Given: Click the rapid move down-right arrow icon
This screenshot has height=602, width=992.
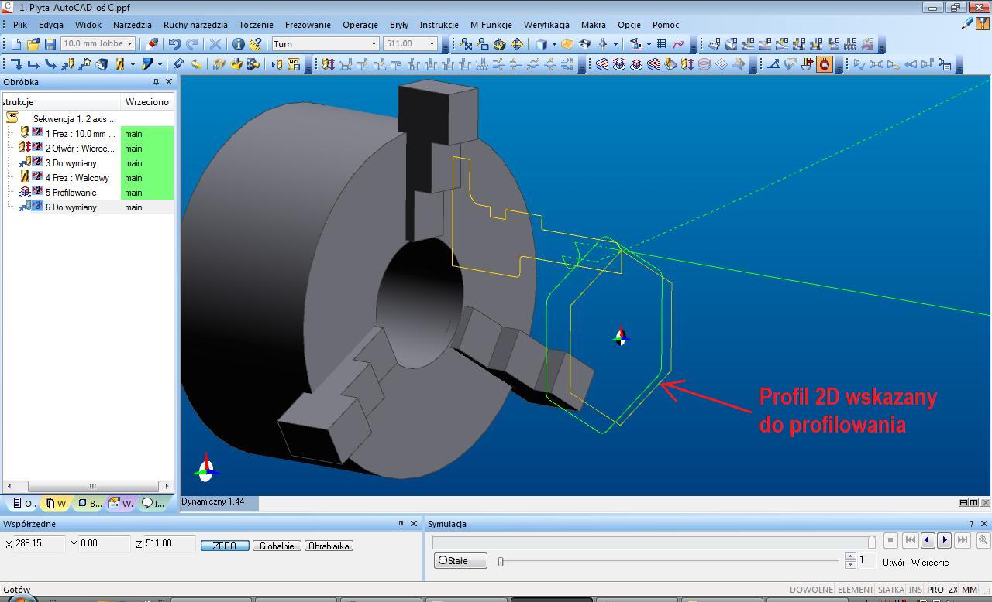Looking at the screenshot, I should point(16,64).
